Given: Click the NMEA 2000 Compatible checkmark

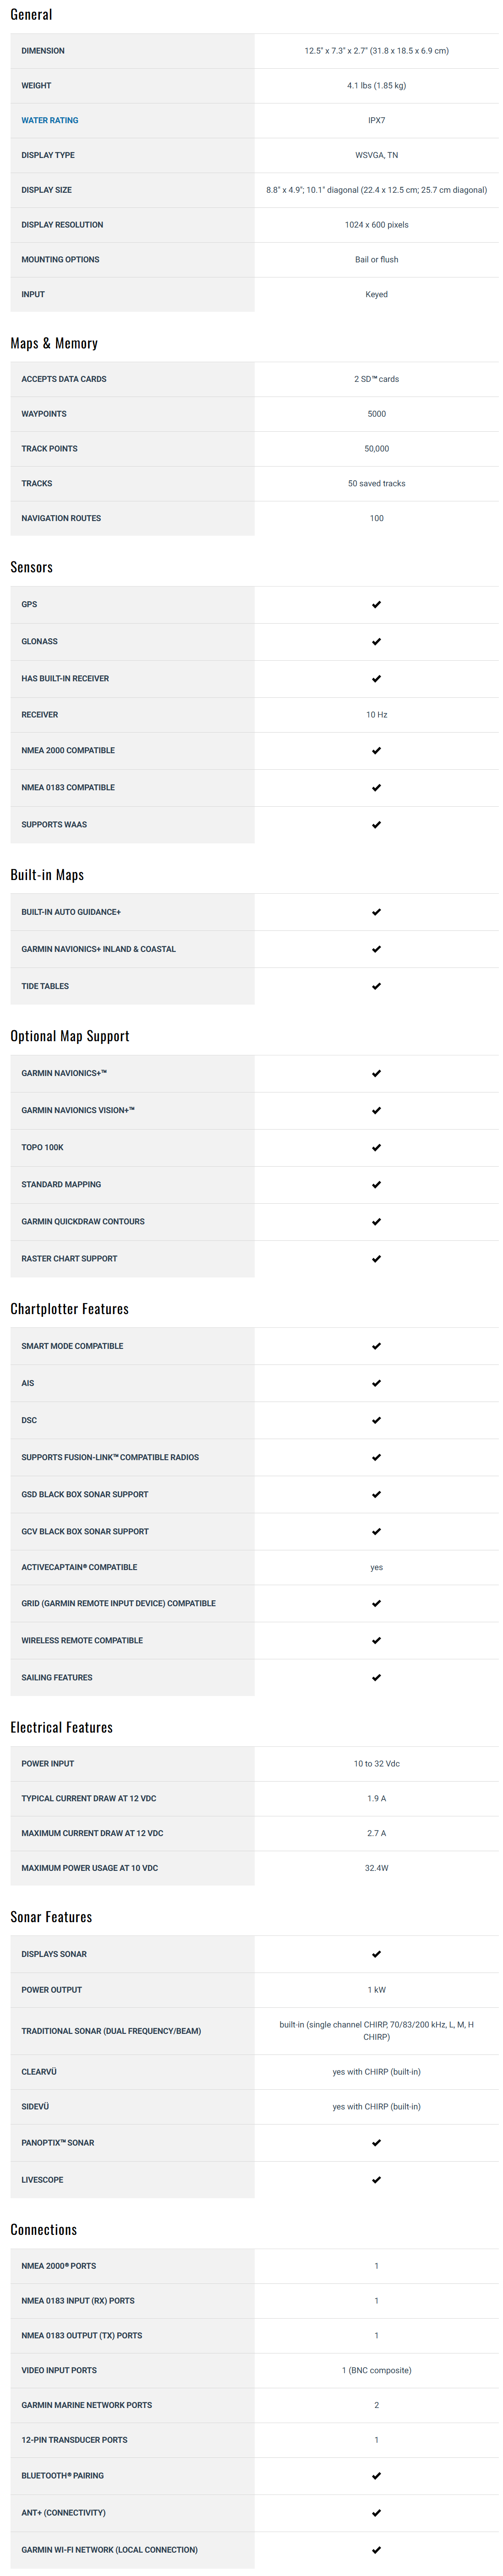Looking at the screenshot, I should tap(376, 751).
